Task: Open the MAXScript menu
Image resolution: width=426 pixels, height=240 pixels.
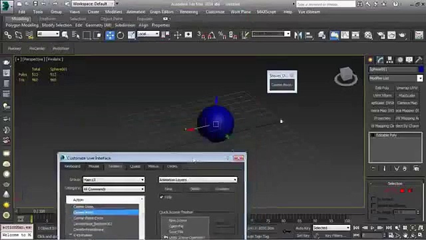Action: tap(267, 12)
